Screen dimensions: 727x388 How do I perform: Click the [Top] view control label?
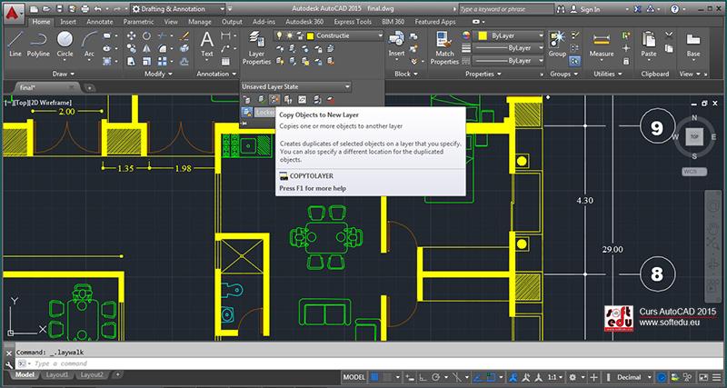click(x=21, y=103)
